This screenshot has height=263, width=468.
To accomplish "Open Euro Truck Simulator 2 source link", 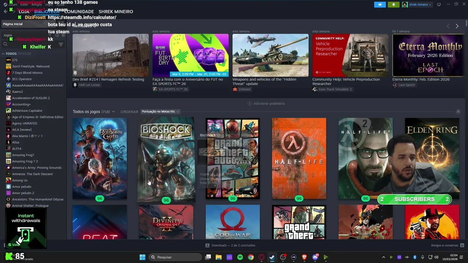I will pyautogui.click(x=335, y=89).
